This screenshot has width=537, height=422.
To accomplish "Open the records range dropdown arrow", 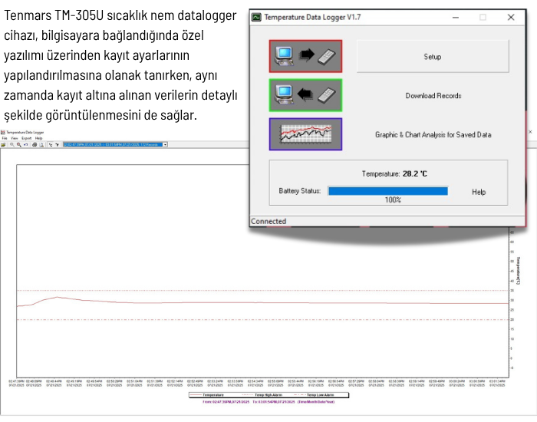I will (x=165, y=144).
